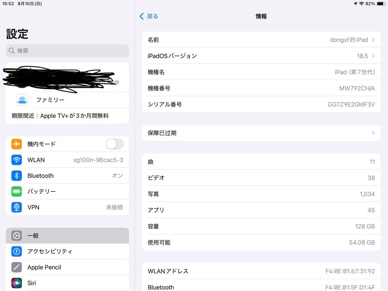
Task: Click the VPN globe icon
Action: click(x=17, y=207)
